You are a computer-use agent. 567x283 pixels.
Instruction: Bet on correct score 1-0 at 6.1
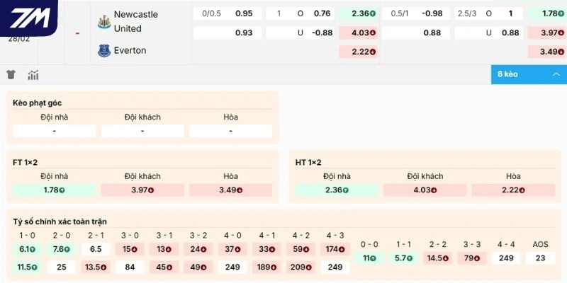[x=27, y=249]
